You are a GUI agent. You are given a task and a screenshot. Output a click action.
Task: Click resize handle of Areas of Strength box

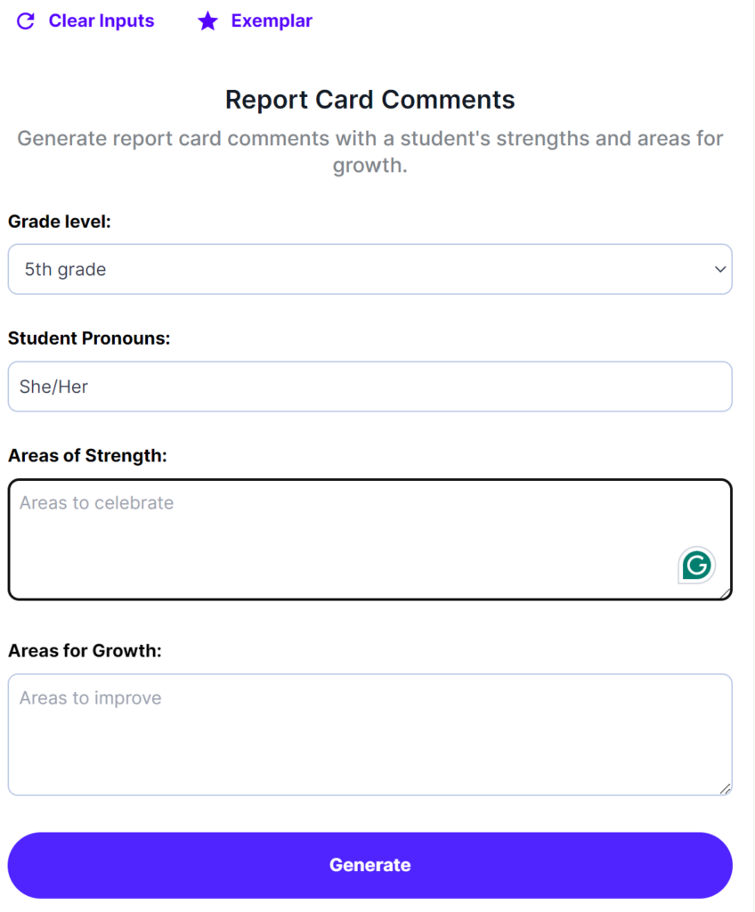click(726, 593)
